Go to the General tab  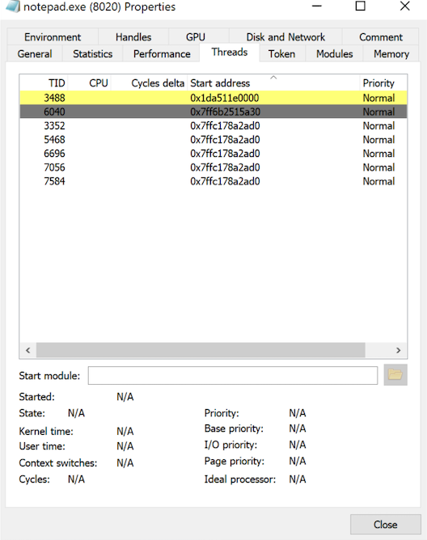point(35,53)
